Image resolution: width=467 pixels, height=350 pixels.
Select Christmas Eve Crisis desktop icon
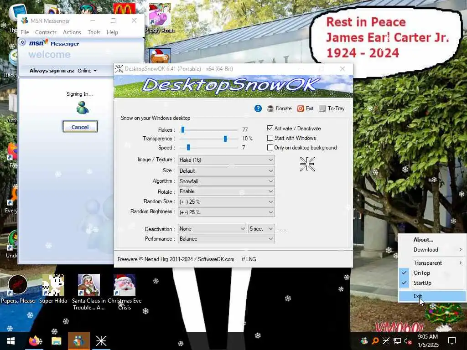click(x=125, y=292)
